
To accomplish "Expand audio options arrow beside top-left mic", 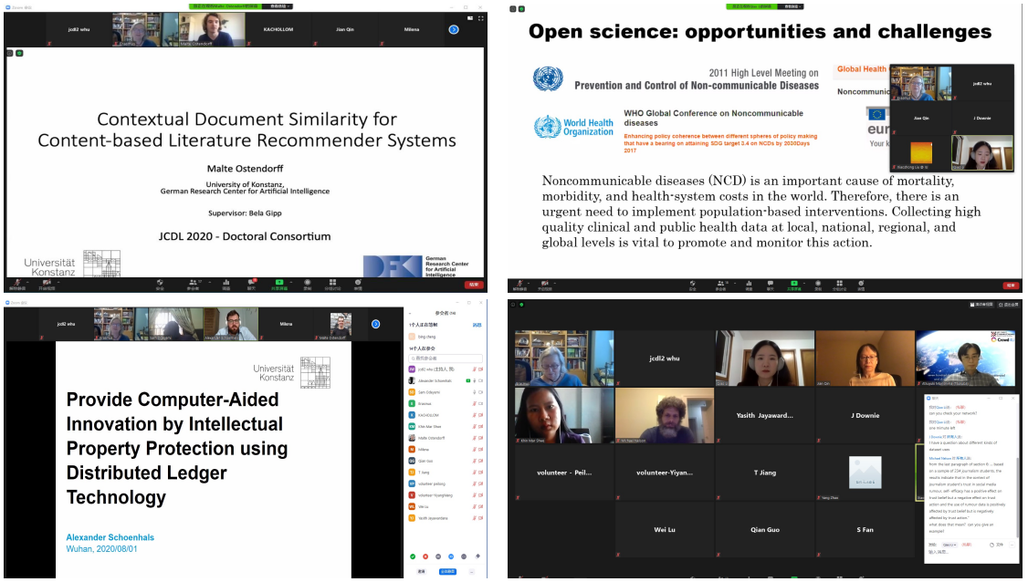I will (27, 282).
